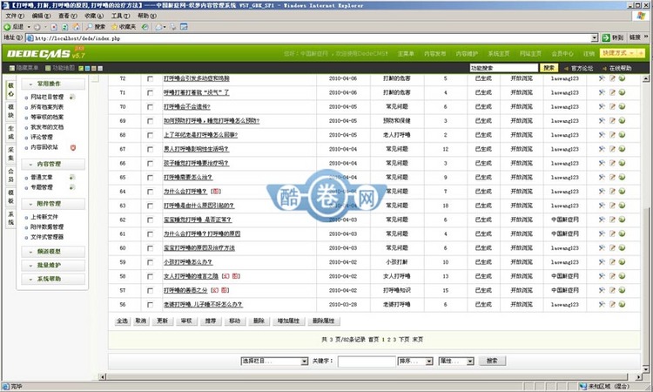Click the 删除 delete button below the list

click(x=259, y=321)
